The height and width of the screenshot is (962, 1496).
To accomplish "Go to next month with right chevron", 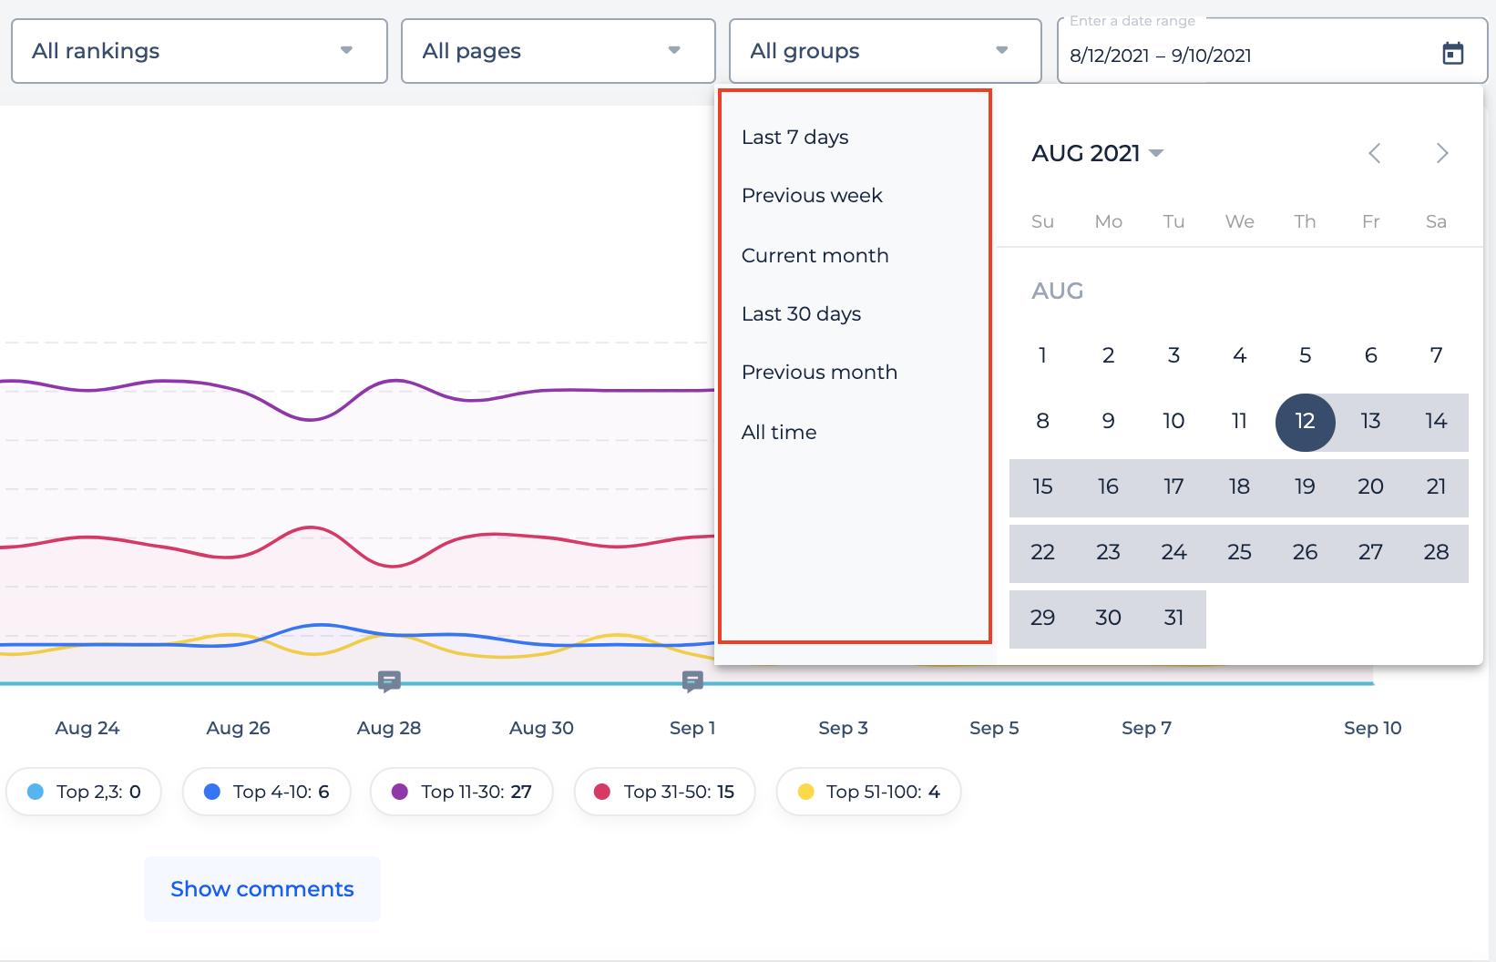I will pyautogui.click(x=1442, y=153).
